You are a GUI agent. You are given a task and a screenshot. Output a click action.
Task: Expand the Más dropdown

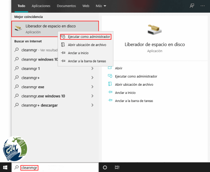pyautogui.click(x=101, y=6)
